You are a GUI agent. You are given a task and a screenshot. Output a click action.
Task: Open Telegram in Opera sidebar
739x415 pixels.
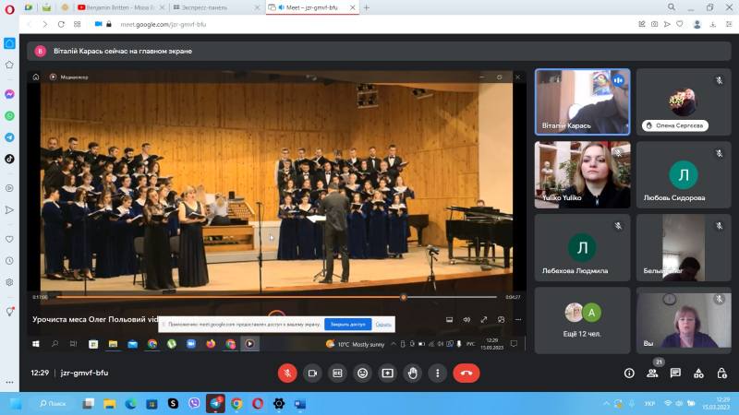point(9,137)
